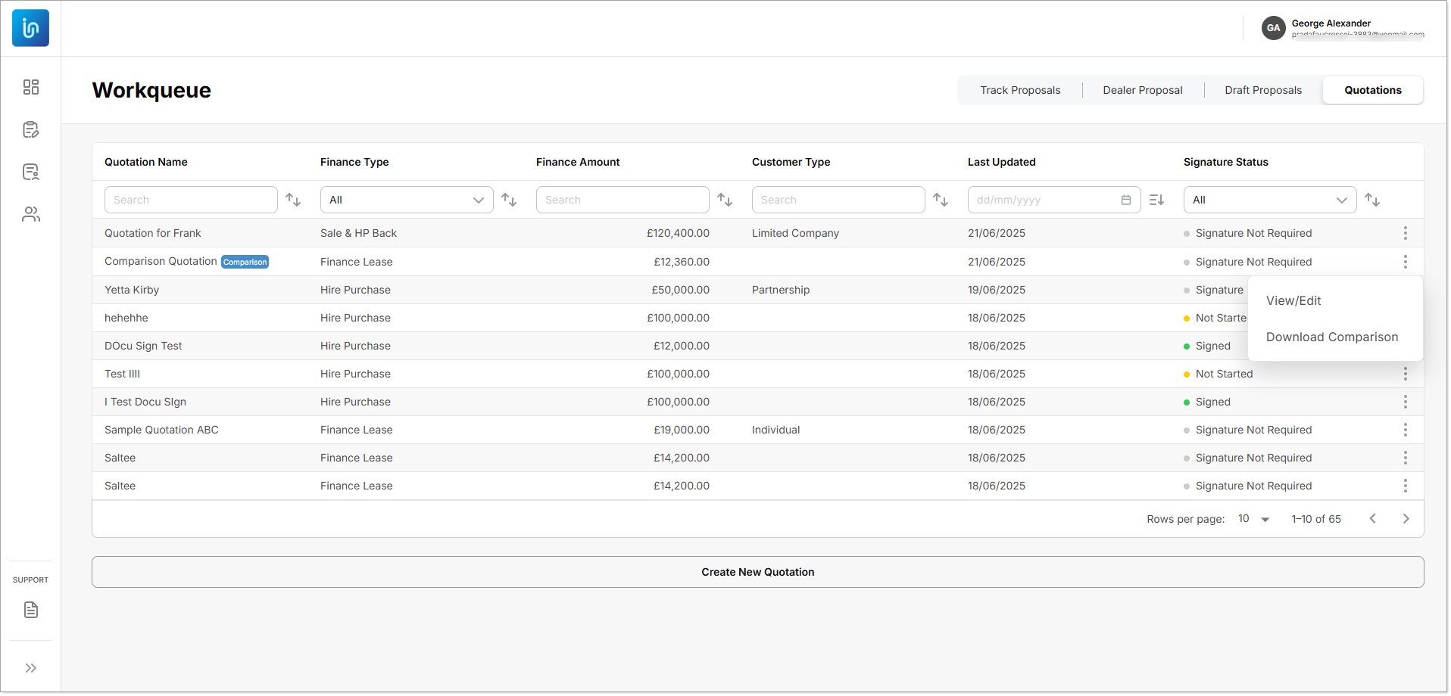Viewport: 1451px width, 696px height.
Task: Click the Customer Type search field
Action: point(838,200)
